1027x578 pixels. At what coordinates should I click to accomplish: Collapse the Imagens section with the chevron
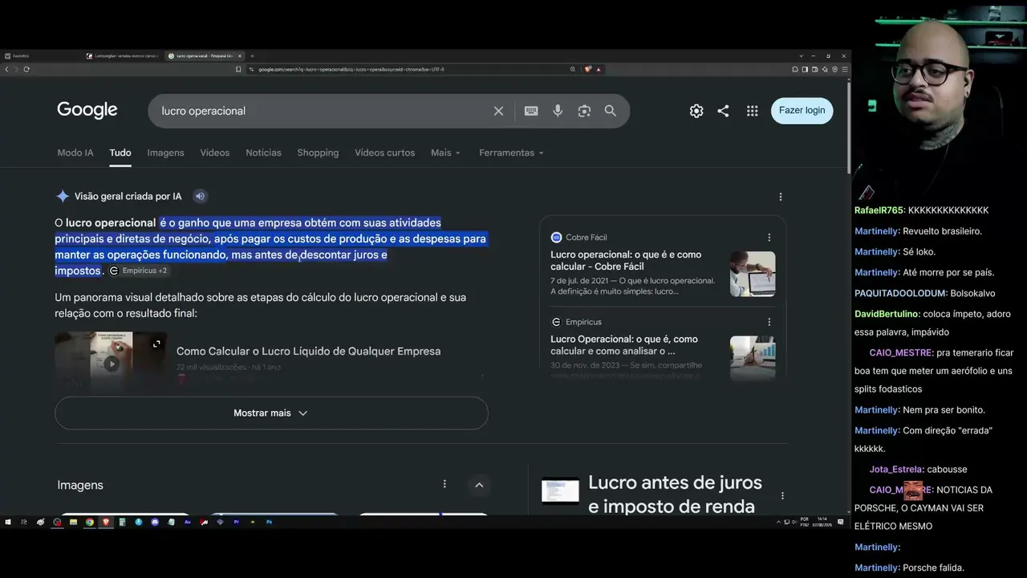click(479, 485)
